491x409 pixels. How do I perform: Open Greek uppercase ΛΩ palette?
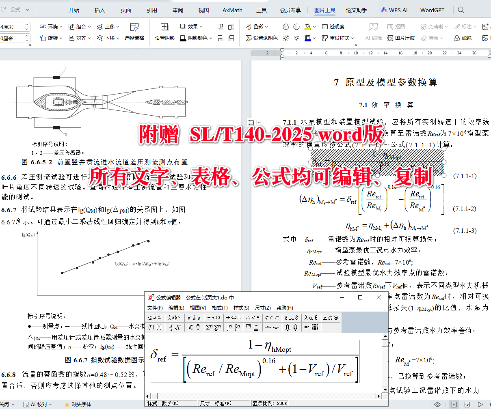331,317
